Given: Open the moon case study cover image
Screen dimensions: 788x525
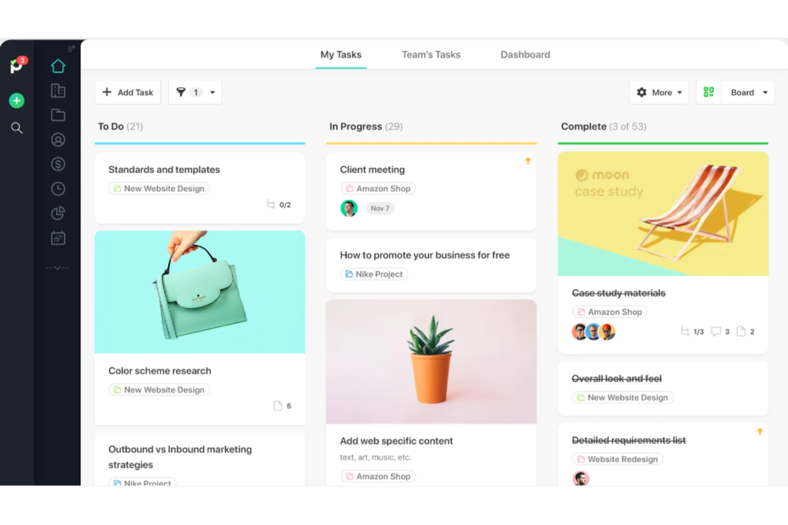Looking at the screenshot, I should pyautogui.click(x=663, y=214).
